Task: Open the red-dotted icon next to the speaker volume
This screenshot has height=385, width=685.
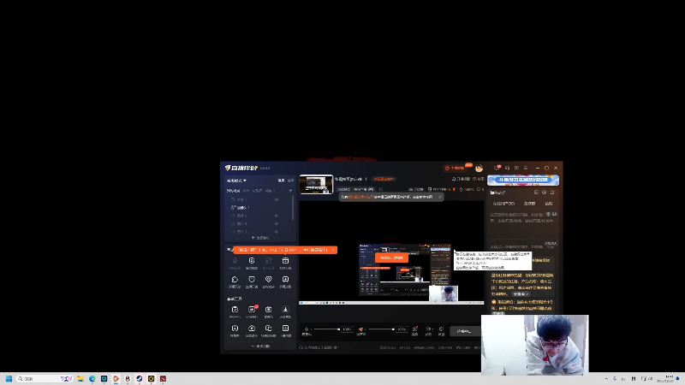Action: [415, 329]
